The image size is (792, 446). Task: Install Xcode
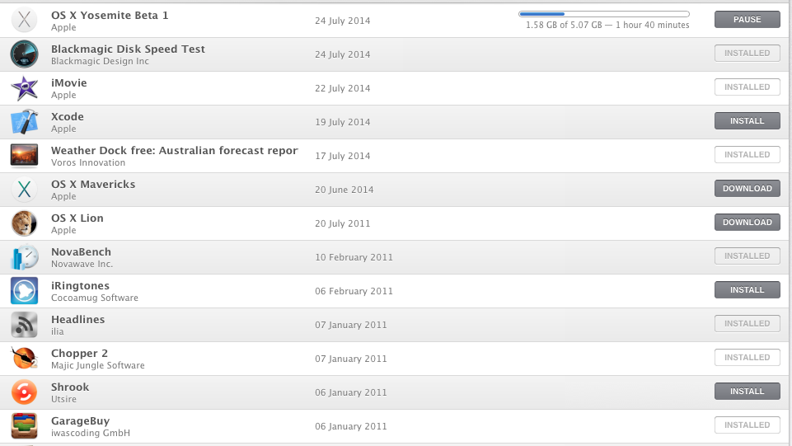(747, 120)
